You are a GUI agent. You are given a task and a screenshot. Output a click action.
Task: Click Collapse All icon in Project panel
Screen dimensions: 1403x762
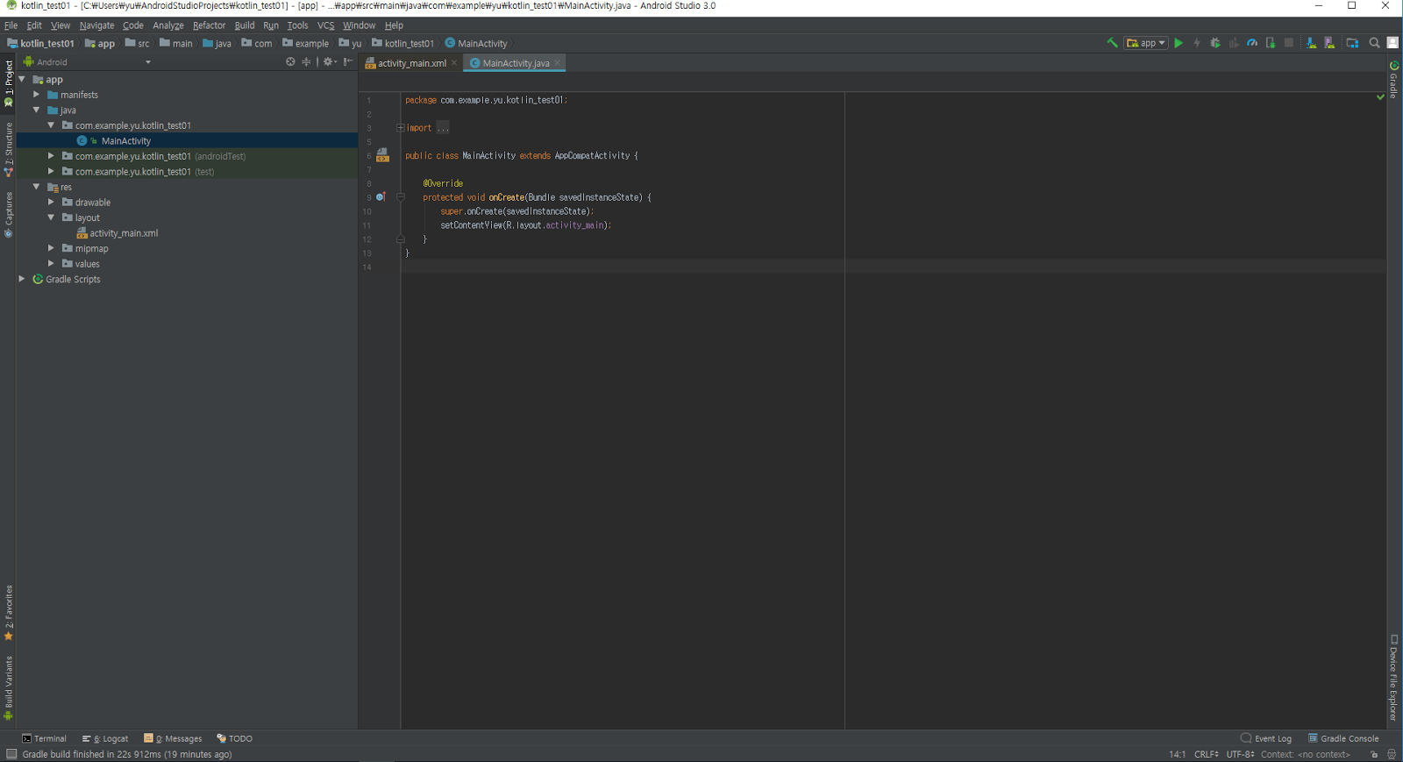coord(306,62)
